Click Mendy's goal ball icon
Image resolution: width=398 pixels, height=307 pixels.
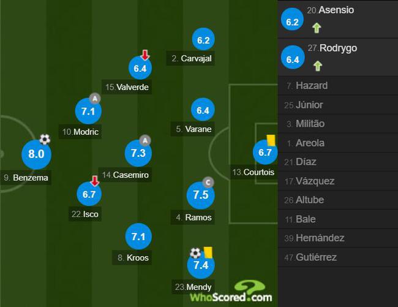click(x=195, y=253)
